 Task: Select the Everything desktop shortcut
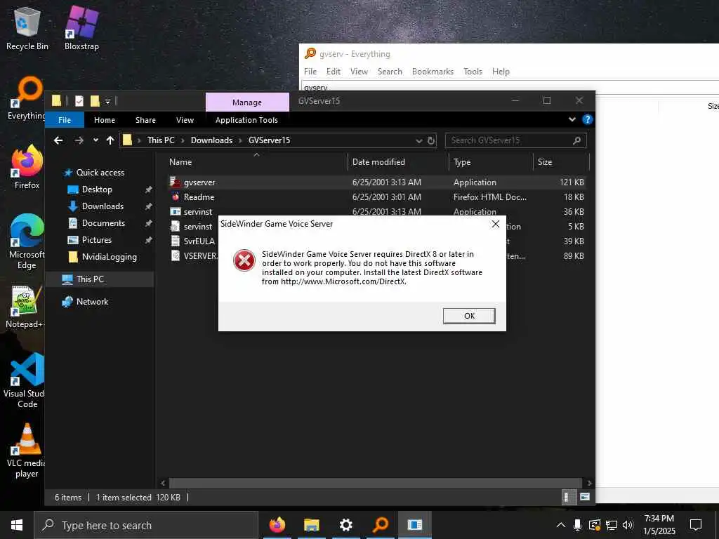26,98
